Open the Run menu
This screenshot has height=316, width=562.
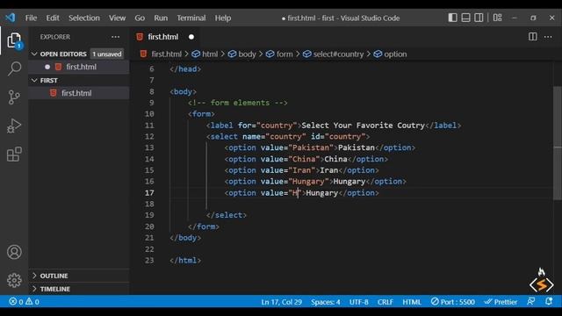(x=161, y=18)
